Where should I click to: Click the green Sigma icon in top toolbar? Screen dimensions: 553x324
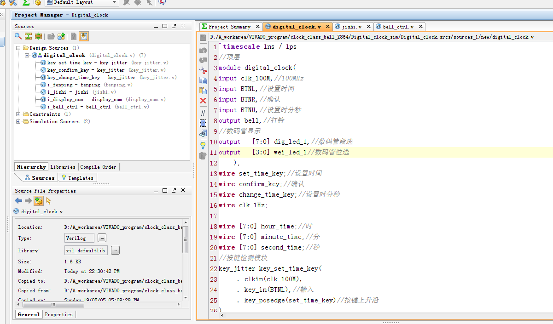point(26,2)
